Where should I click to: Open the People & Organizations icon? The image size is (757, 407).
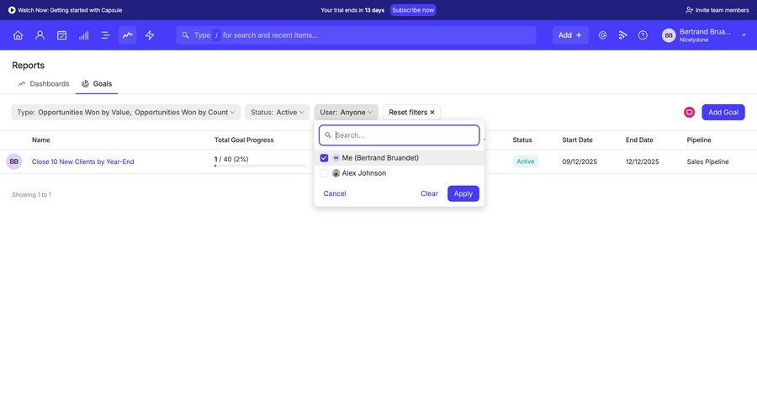click(x=40, y=35)
